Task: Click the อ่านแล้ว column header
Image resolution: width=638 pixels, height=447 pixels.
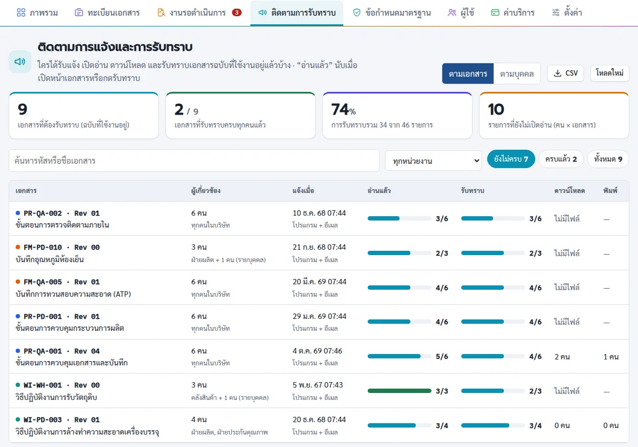Action: [x=379, y=191]
